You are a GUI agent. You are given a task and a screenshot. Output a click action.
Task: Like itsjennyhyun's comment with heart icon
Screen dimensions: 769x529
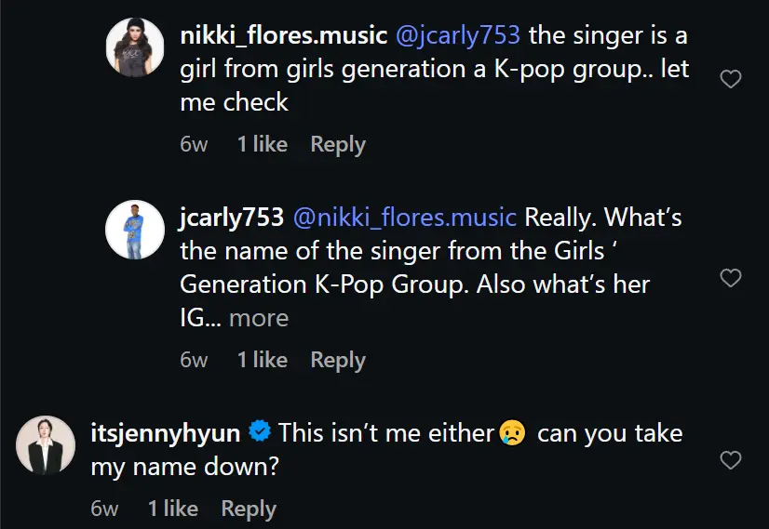[730, 460]
